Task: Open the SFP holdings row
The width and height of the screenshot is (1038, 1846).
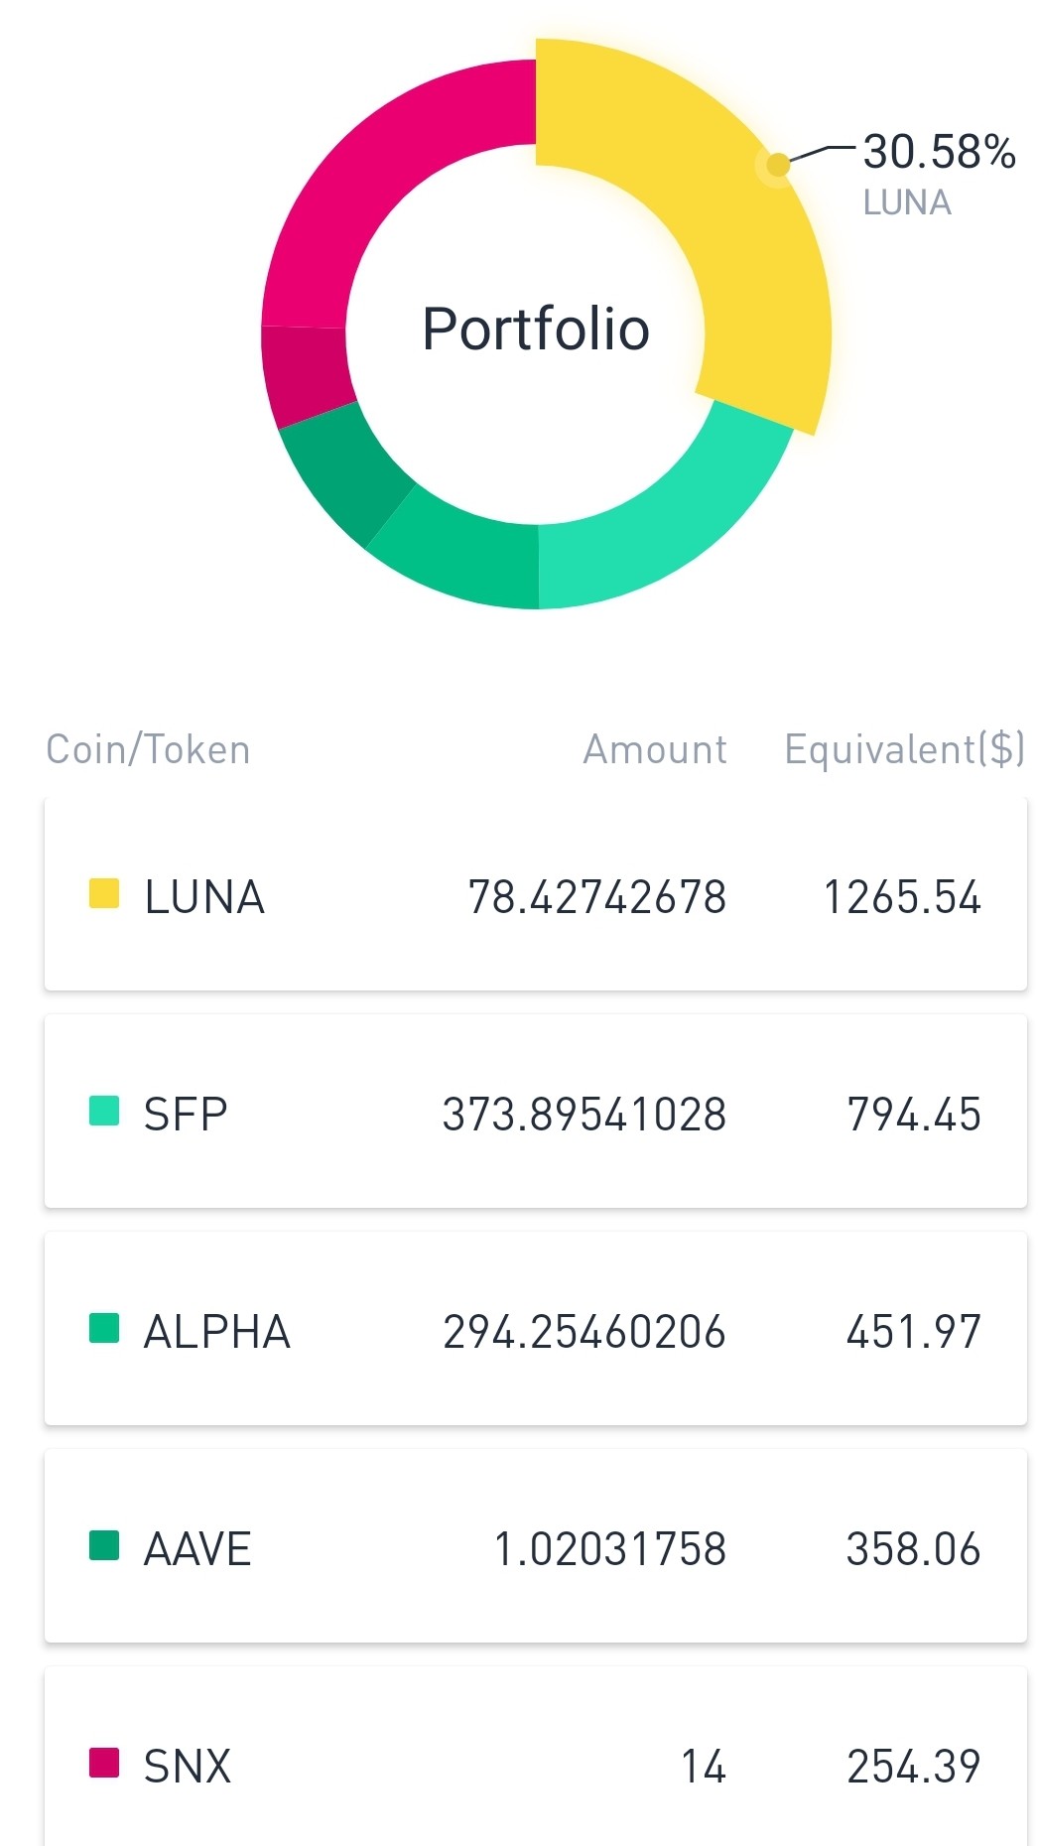Action: pos(536,1111)
